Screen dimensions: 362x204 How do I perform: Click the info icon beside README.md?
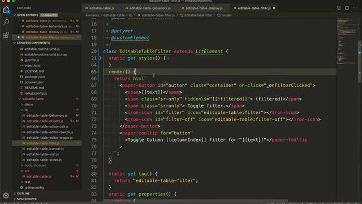point(21,88)
